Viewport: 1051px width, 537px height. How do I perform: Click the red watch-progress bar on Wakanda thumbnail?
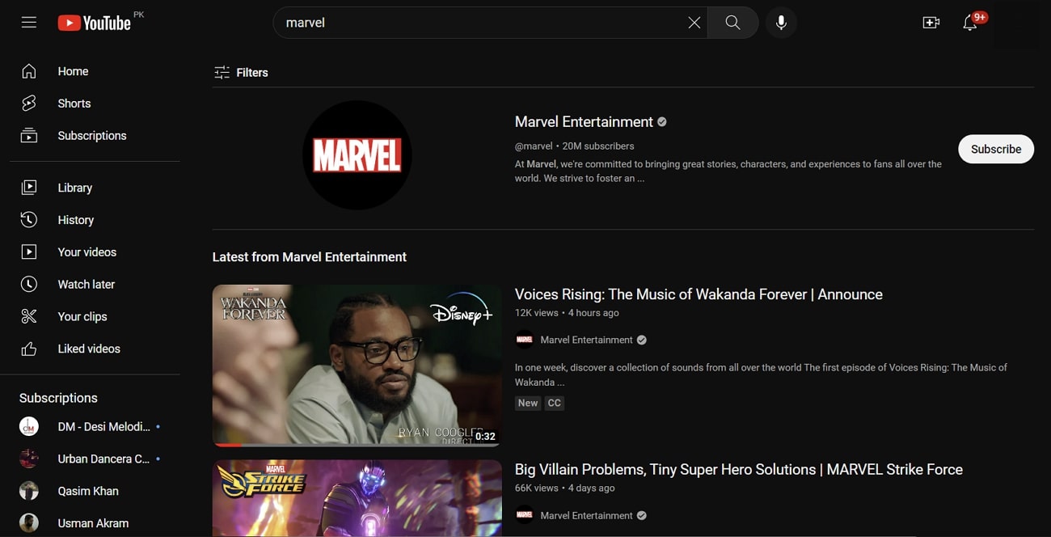[x=227, y=445]
